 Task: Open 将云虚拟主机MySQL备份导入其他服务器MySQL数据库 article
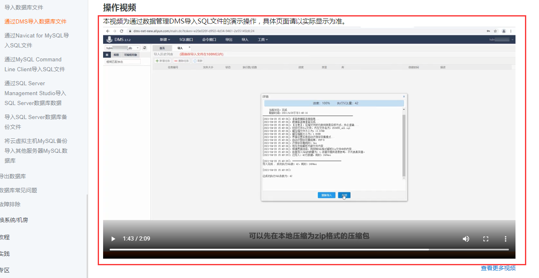pos(36,151)
